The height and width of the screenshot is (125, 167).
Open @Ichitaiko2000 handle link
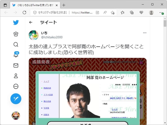pyautogui.click(x=52, y=37)
